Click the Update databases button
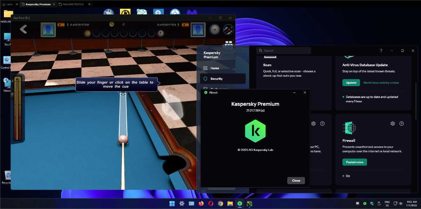Image resolution: width=421 pixels, height=209 pixels. click(x=351, y=83)
